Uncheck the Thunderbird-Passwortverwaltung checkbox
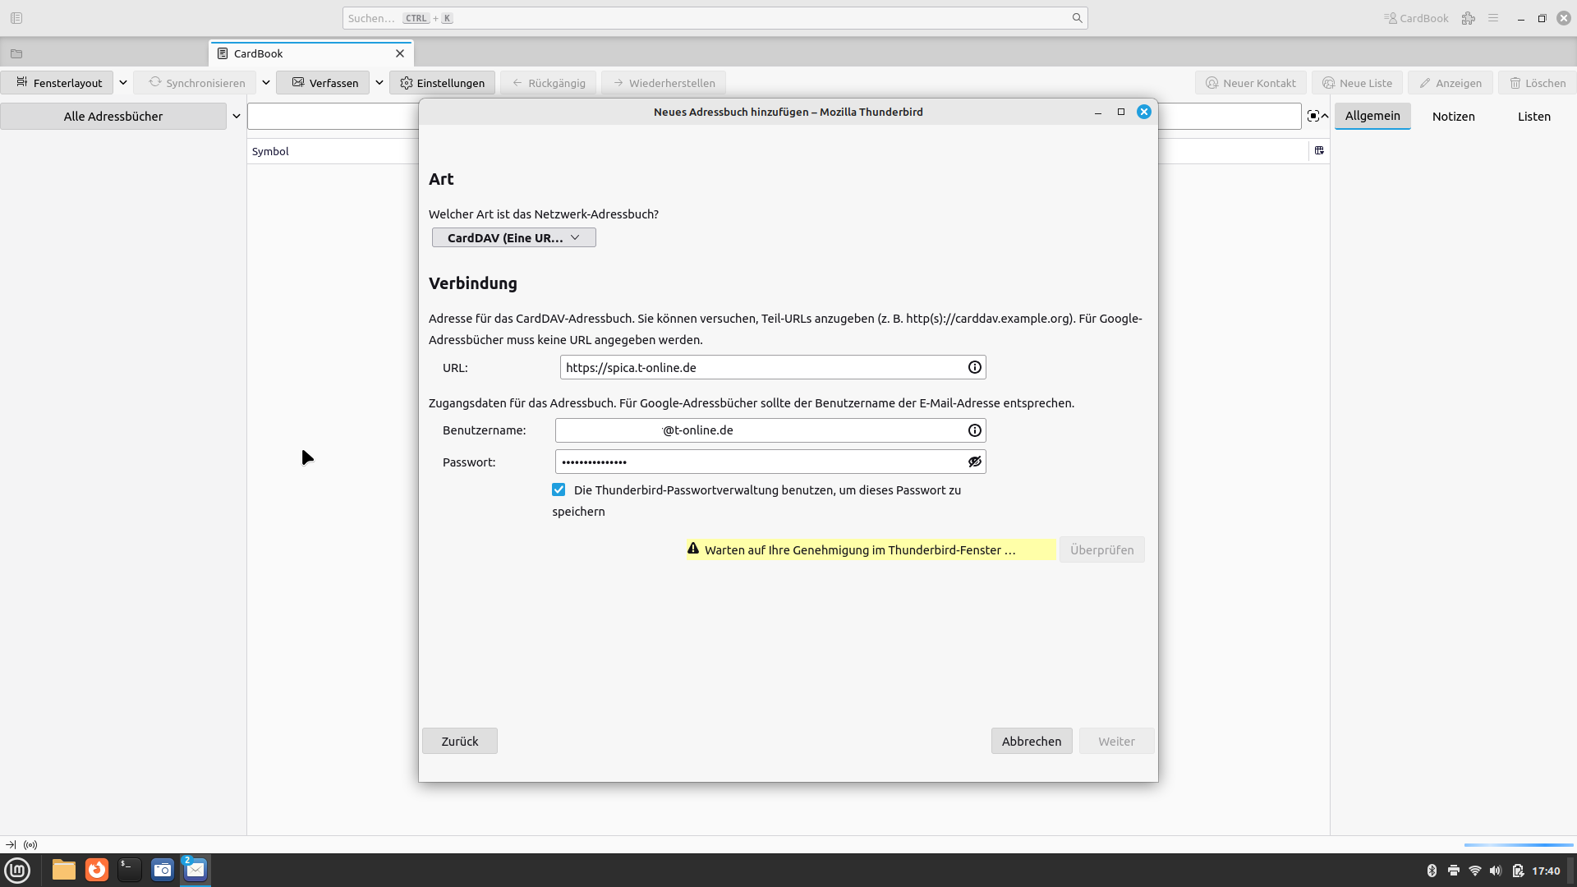This screenshot has width=1577, height=887. pos(559,489)
